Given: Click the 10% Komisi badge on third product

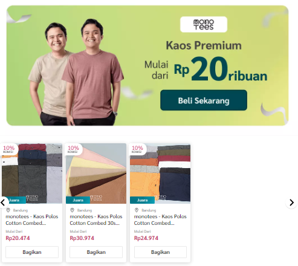Looking at the screenshot, I should point(137,149).
